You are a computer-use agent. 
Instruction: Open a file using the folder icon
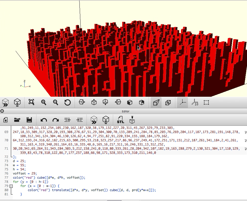click(x=17, y=120)
